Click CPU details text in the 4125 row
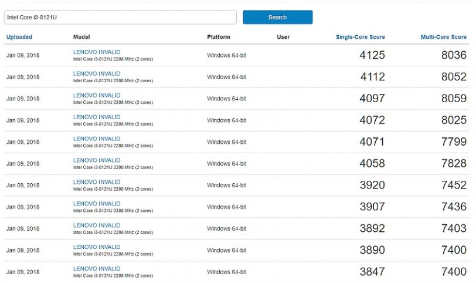Screen dimensions: 476x283 (113, 59)
